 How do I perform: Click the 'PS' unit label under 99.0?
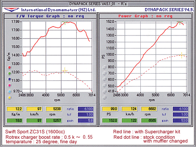(x=109, y=114)
